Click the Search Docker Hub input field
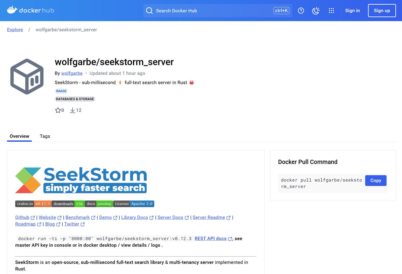 [x=201, y=10]
